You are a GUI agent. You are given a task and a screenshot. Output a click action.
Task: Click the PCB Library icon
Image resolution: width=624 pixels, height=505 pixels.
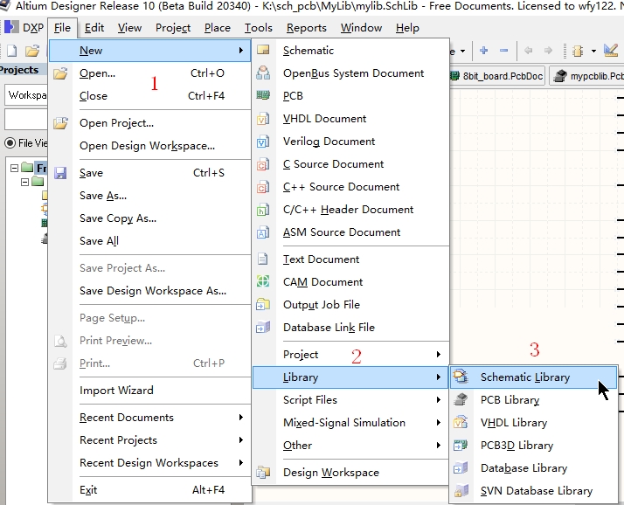point(461,399)
